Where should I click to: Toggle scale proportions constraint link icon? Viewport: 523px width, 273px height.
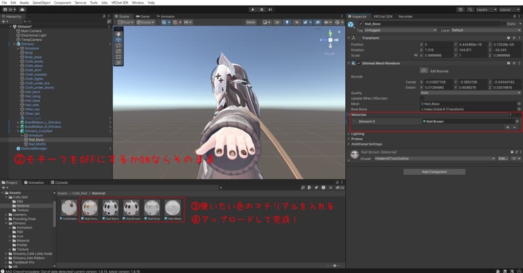(416, 55)
